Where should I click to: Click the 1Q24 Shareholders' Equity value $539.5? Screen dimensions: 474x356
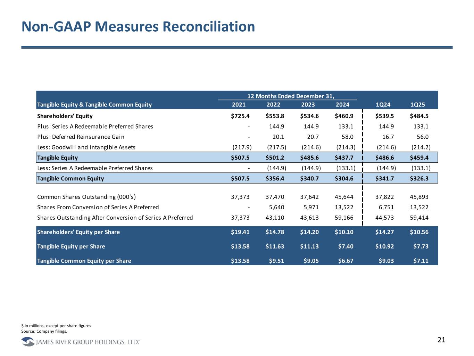(x=384, y=116)
